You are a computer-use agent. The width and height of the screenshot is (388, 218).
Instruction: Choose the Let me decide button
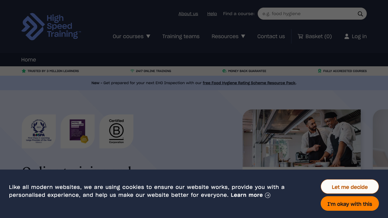[x=350, y=187]
